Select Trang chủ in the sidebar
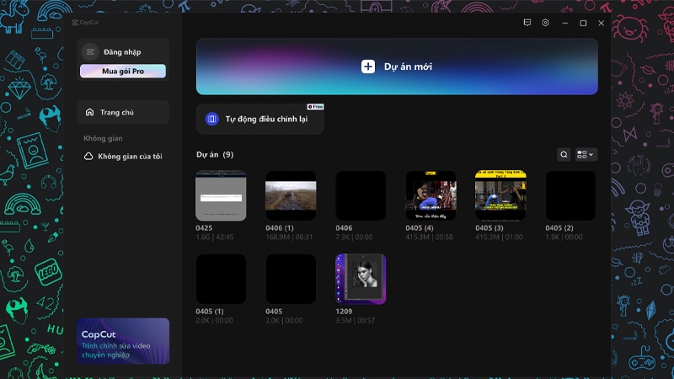 (x=123, y=112)
